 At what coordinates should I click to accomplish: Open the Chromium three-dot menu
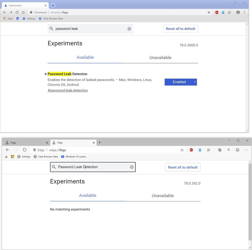click(x=244, y=12)
